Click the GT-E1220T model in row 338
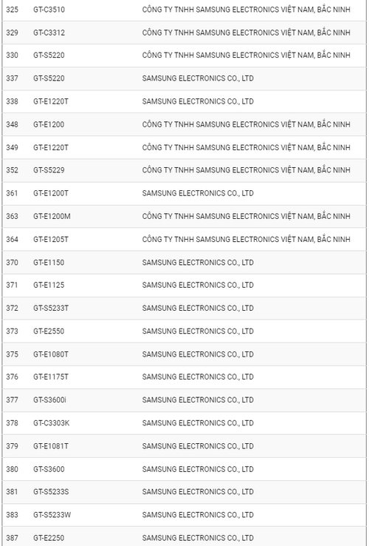Image resolution: width=369 pixels, height=546 pixels. (51, 101)
